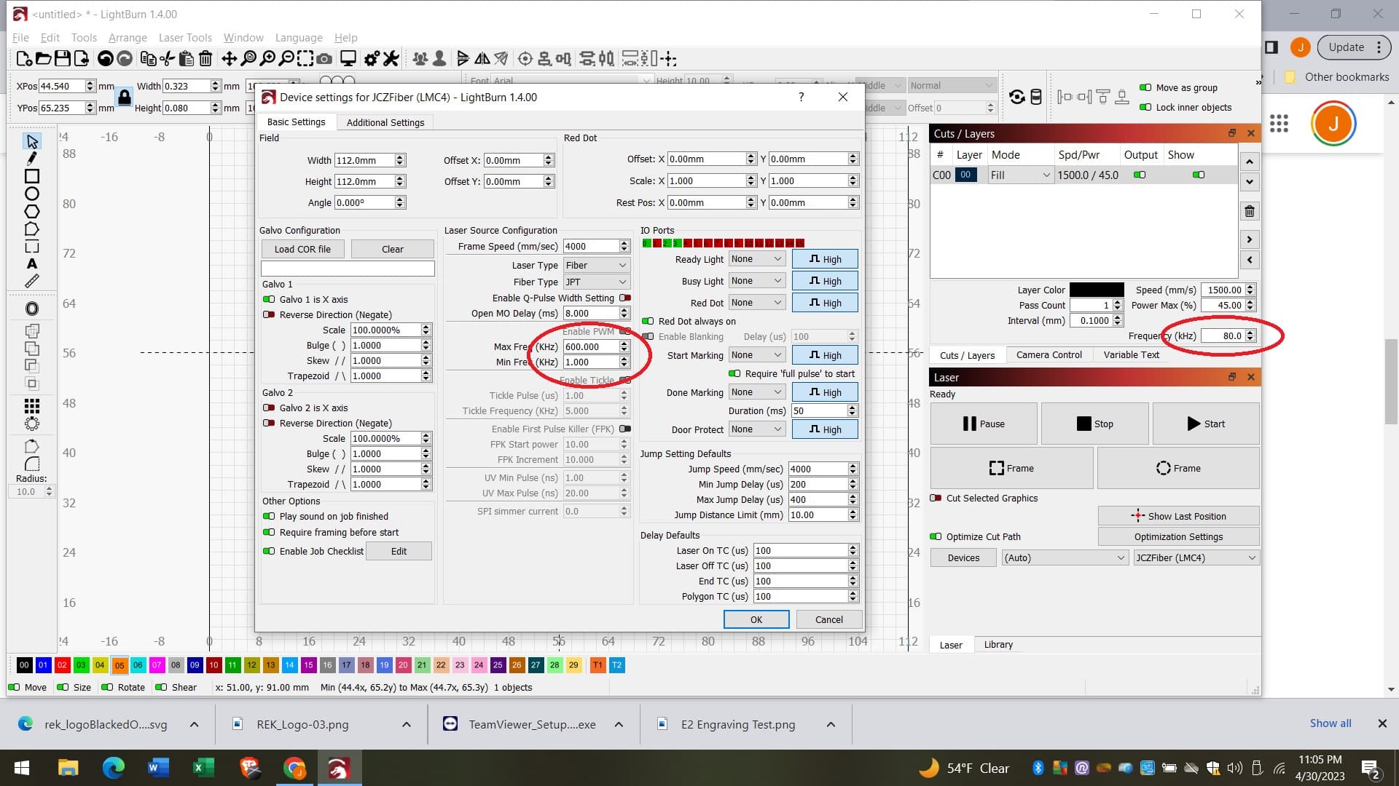Click the Start laser button
This screenshot has height=786, width=1399.
tap(1206, 424)
